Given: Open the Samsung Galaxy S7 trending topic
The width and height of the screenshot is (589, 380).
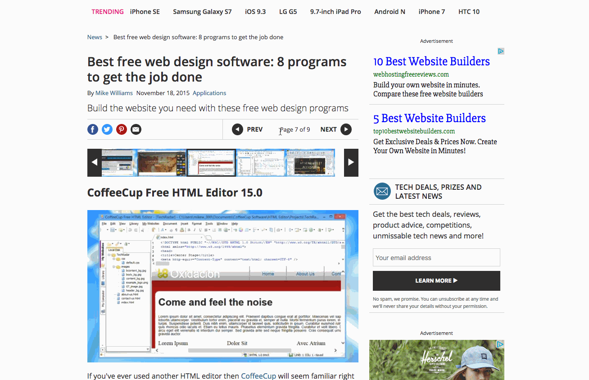Looking at the screenshot, I should click(202, 12).
